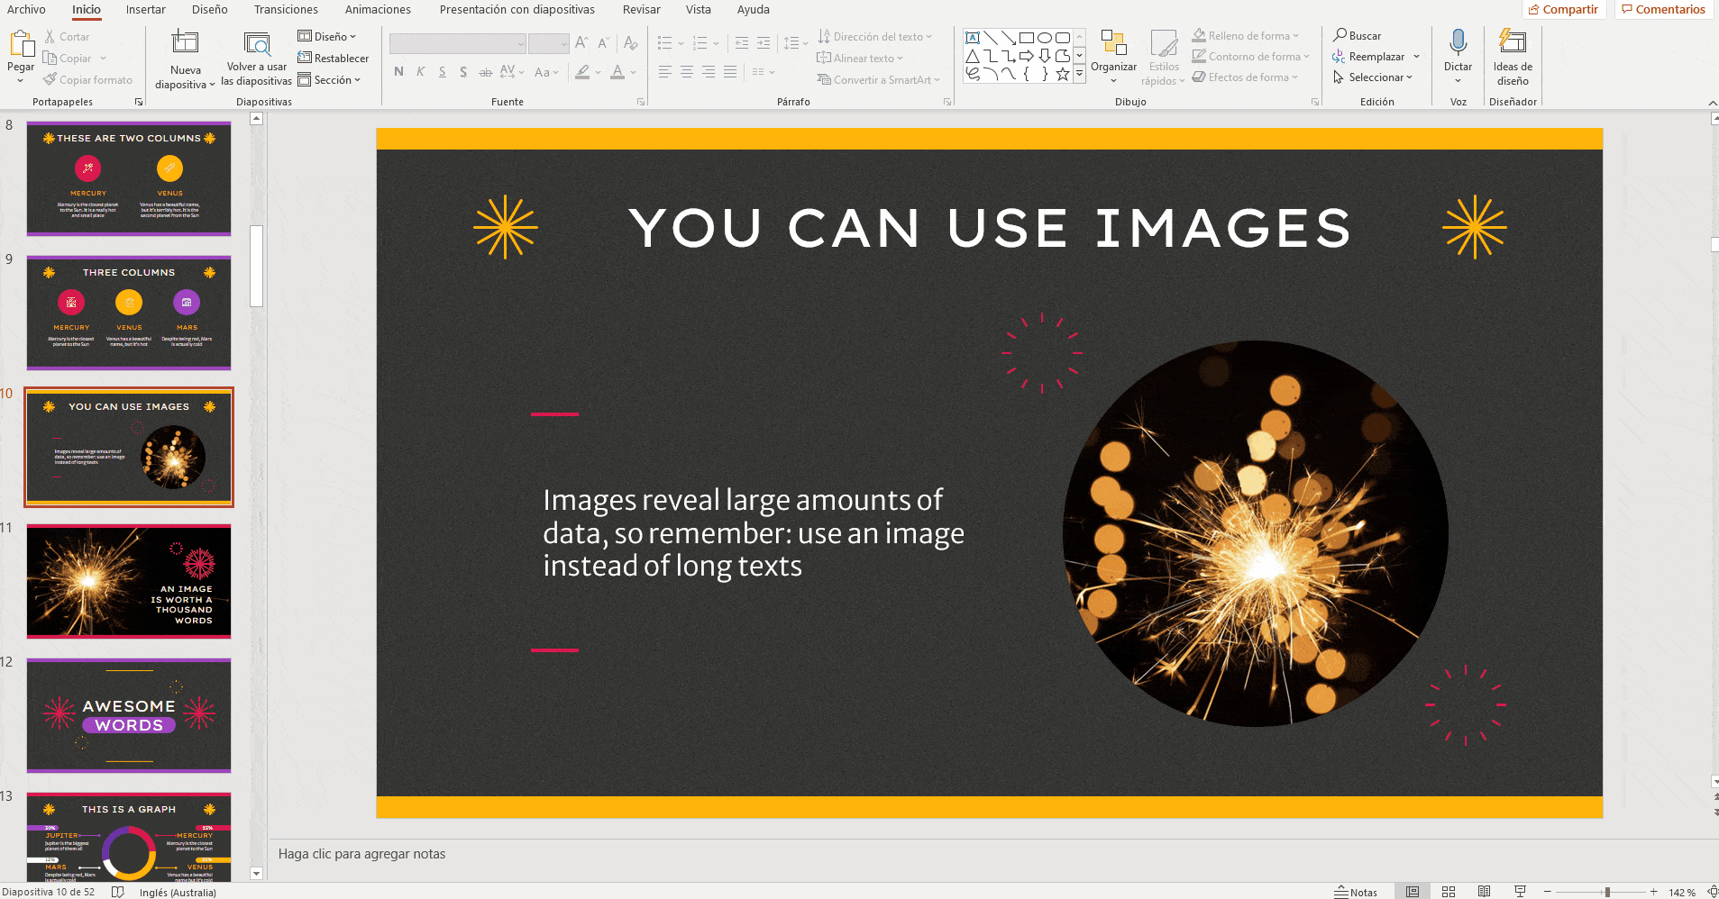Open the font name combo box
This screenshot has height=899, width=1719.
coord(458,43)
